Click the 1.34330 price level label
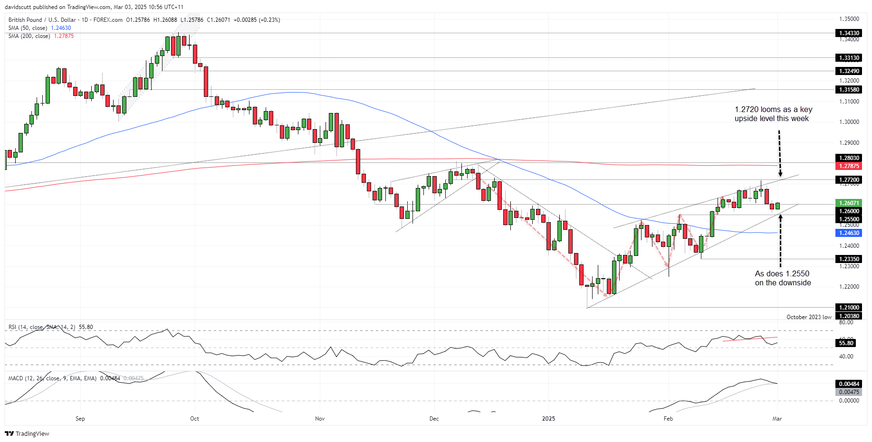Viewport: 872px width, 442px height. [x=849, y=33]
